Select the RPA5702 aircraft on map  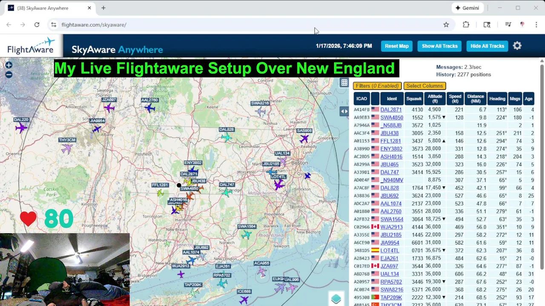tap(222, 283)
